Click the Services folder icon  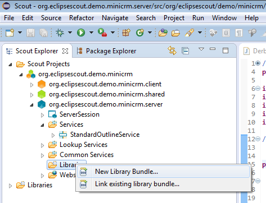(52, 124)
